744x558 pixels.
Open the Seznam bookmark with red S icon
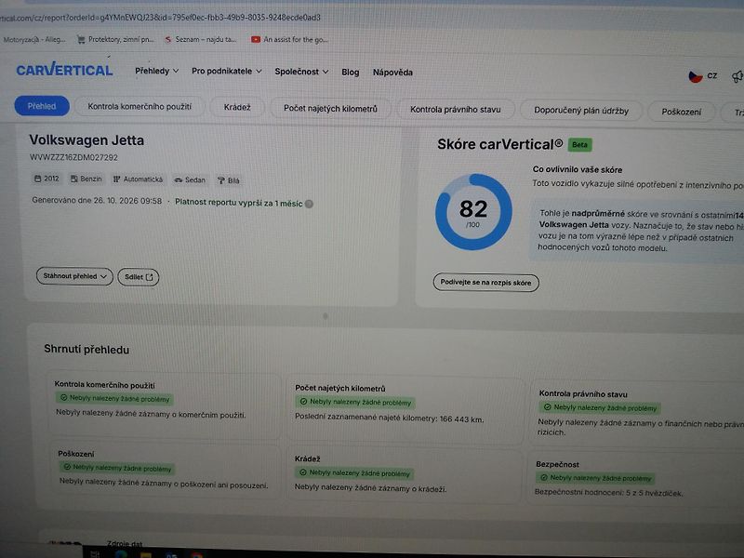point(200,39)
